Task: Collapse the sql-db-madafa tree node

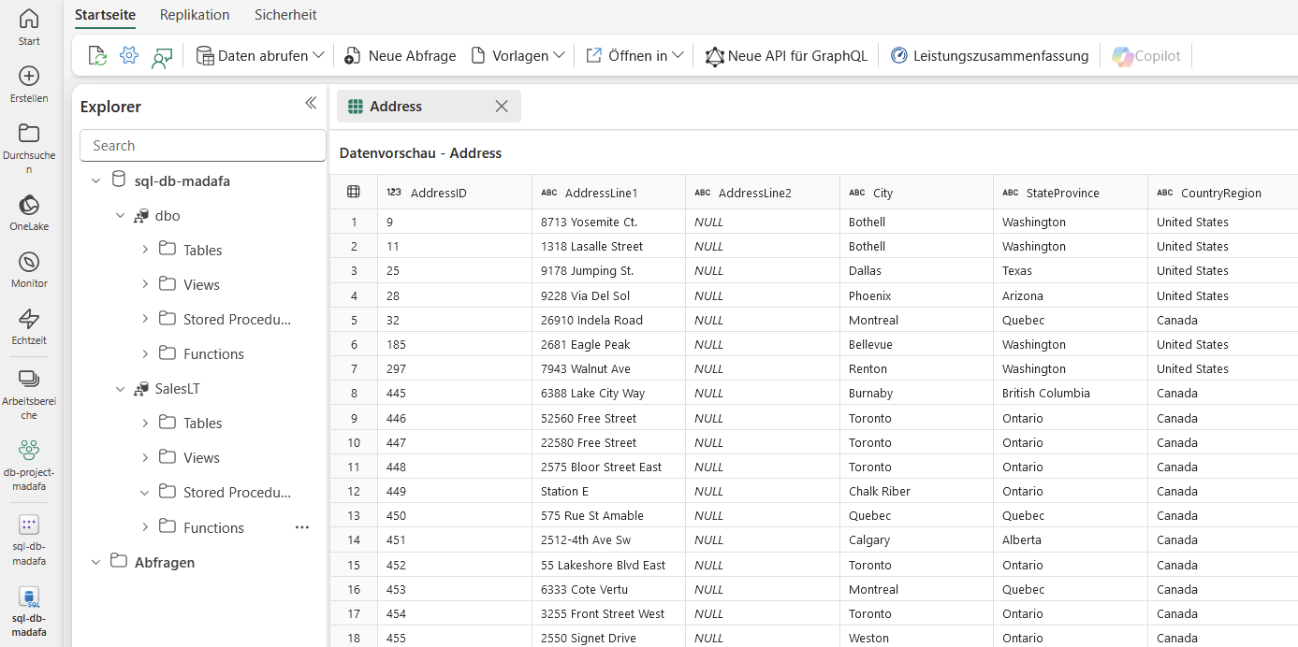Action: point(95,180)
